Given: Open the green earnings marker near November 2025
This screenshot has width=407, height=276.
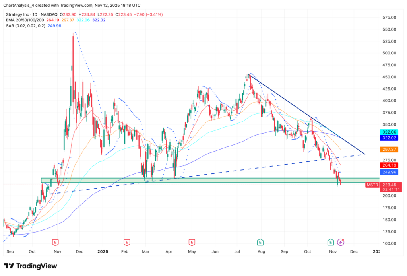Looking at the screenshot, I should pos(331,242).
